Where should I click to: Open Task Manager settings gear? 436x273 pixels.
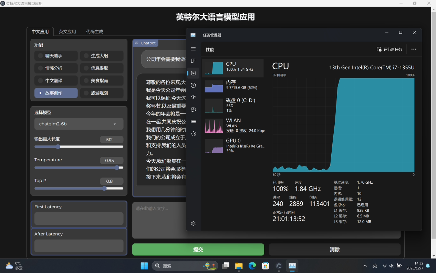tap(193, 223)
